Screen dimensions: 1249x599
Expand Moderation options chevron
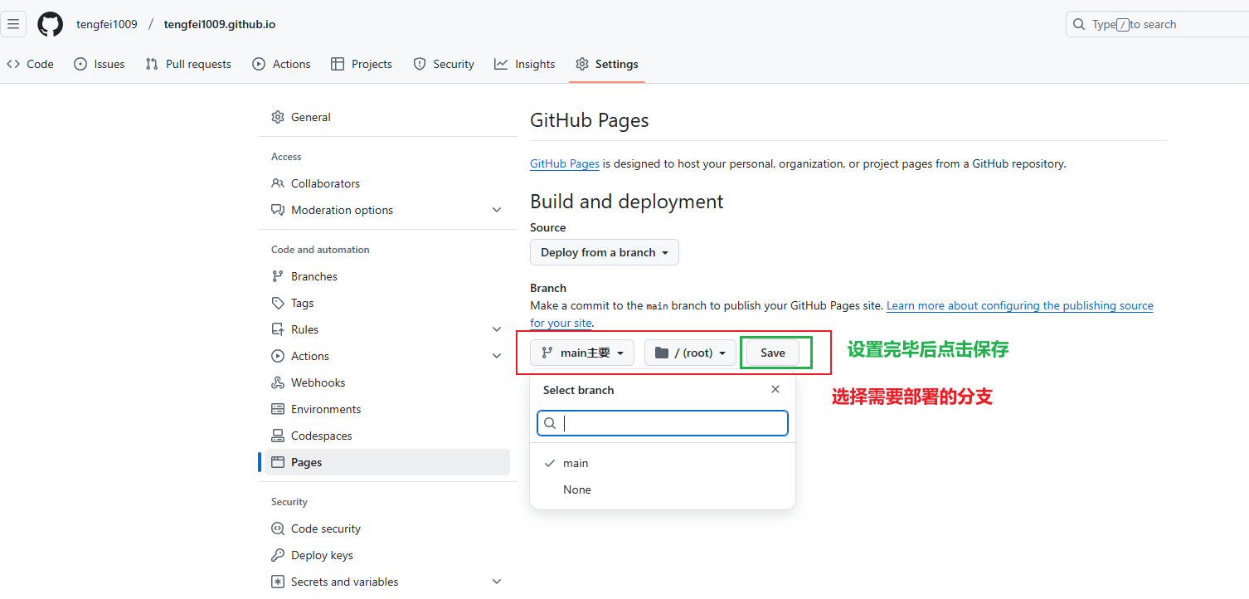pos(497,210)
